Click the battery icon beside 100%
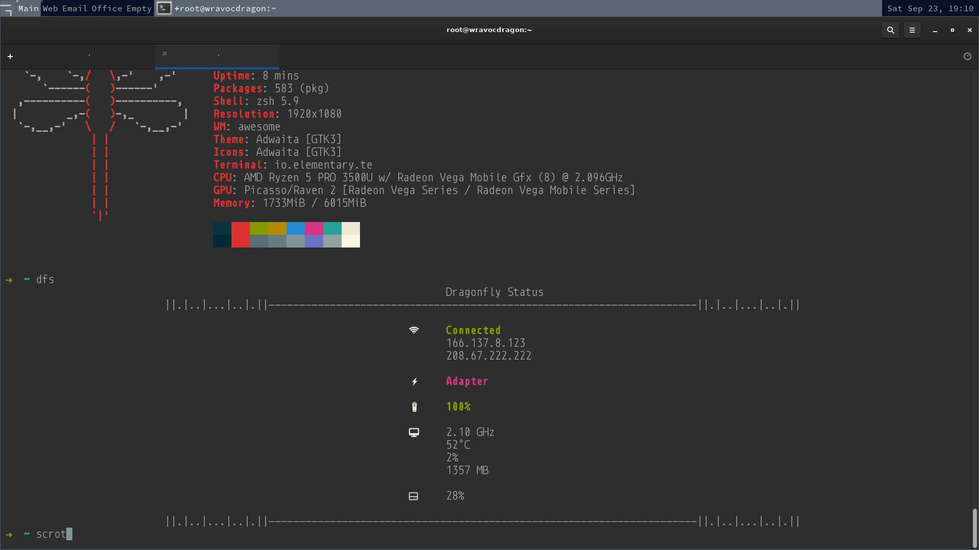 414,407
